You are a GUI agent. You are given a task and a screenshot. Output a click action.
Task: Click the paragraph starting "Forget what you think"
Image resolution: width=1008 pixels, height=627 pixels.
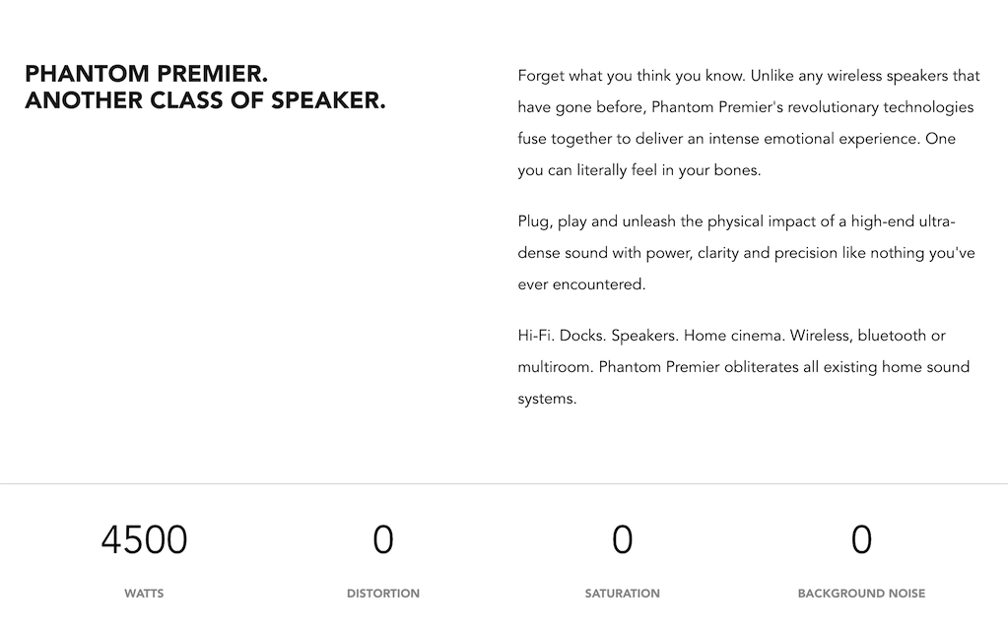tap(749, 122)
